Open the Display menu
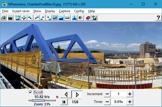The image size is (162, 107). pos(50,11)
